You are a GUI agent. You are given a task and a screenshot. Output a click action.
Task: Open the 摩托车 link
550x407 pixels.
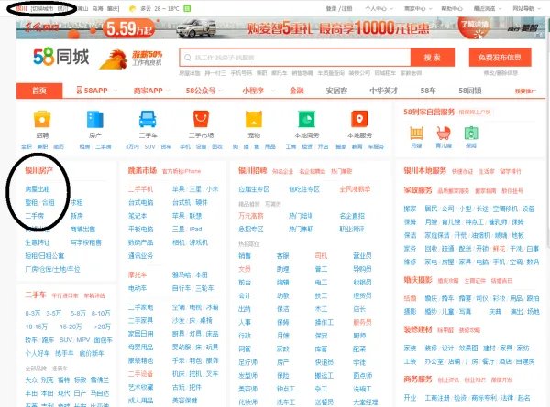(137, 275)
